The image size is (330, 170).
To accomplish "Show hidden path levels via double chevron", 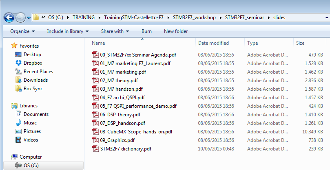I will point(43,17).
